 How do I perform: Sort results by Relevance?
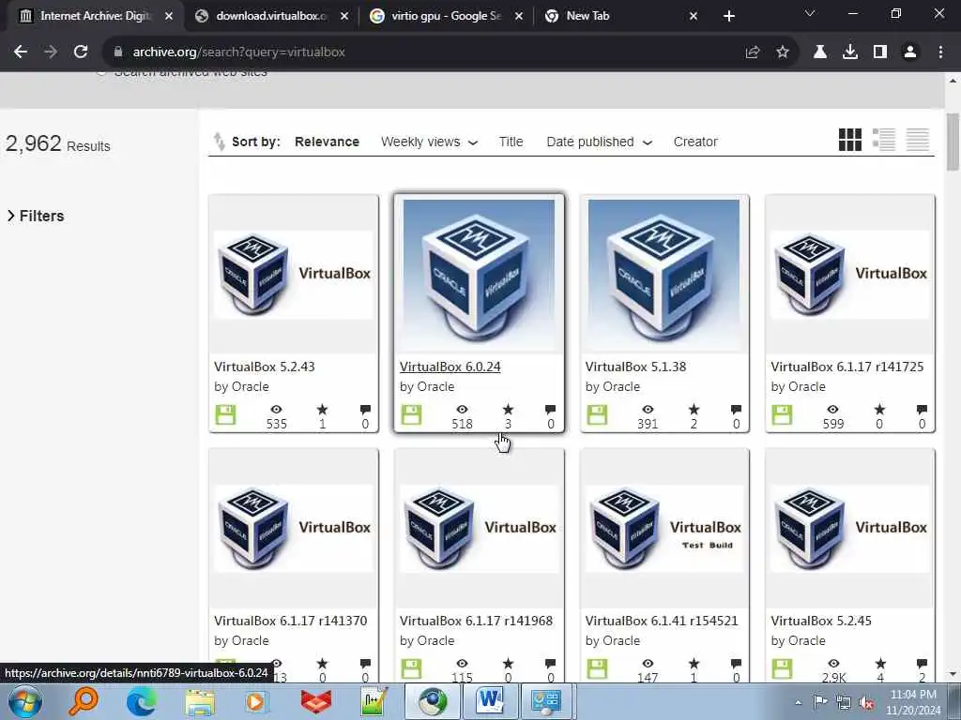pos(327,142)
